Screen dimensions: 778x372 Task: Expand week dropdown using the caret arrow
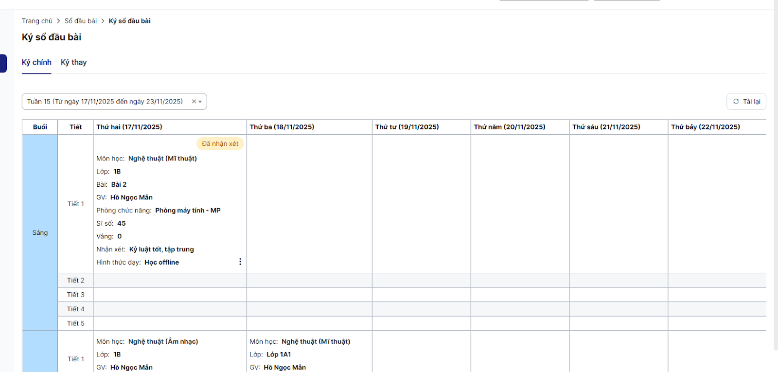point(200,102)
